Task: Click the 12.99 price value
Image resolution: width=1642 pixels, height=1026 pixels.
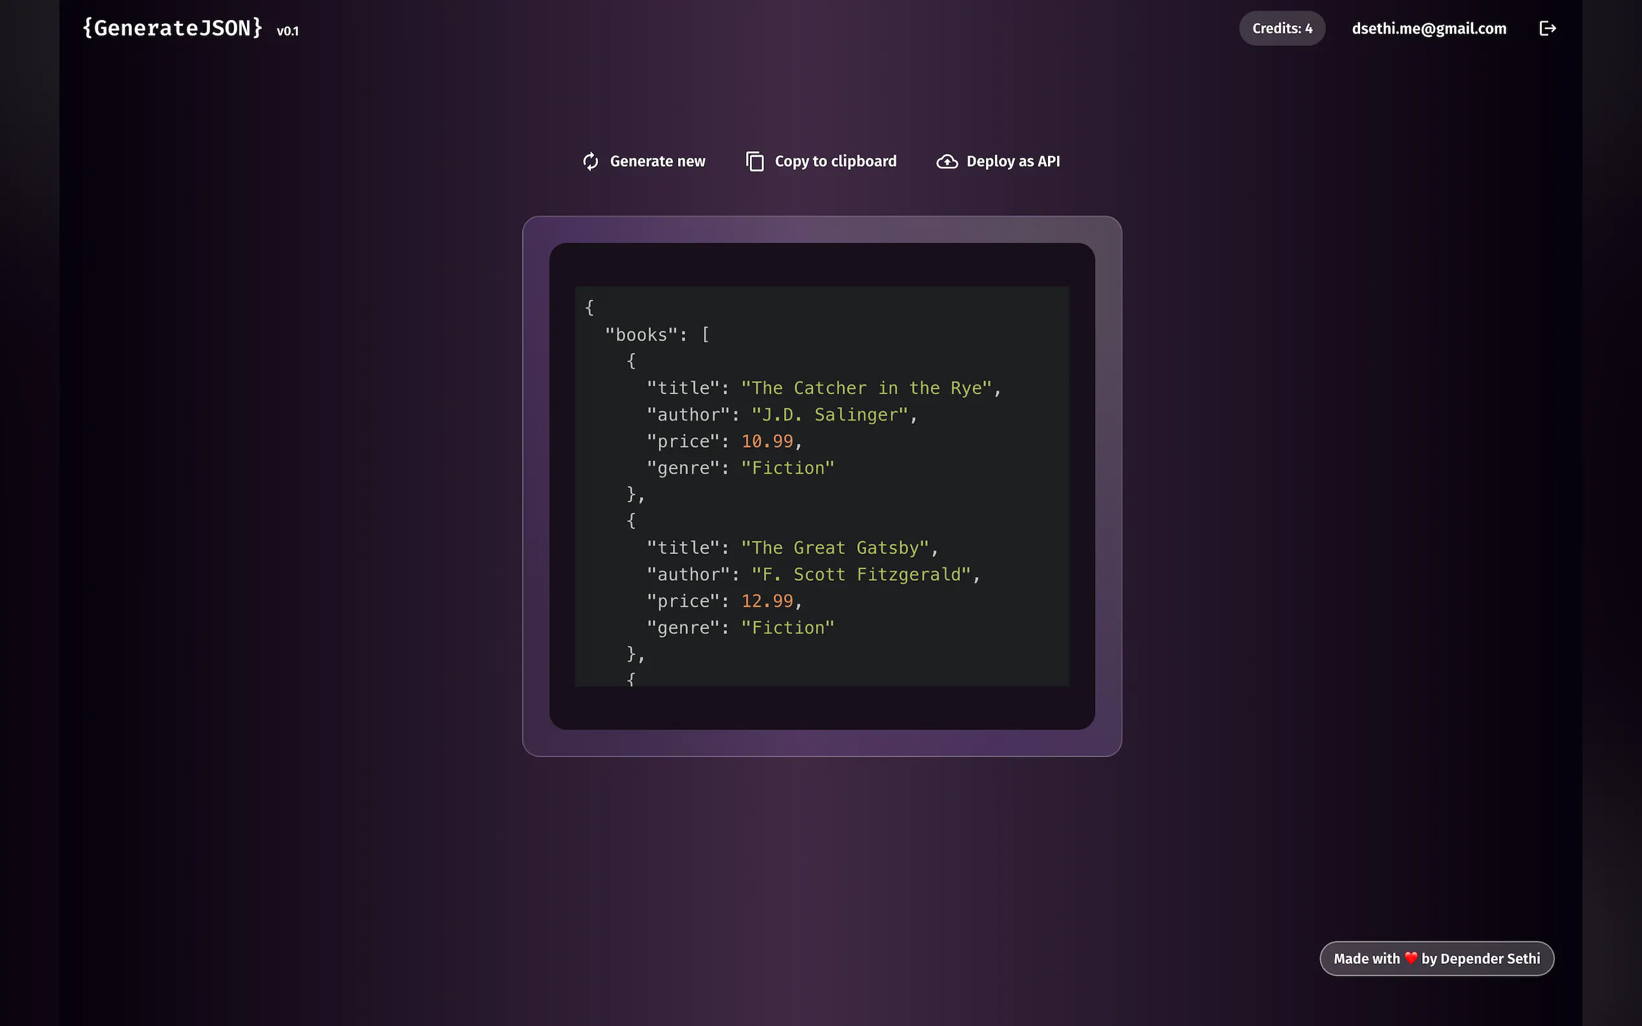Action: (x=767, y=602)
